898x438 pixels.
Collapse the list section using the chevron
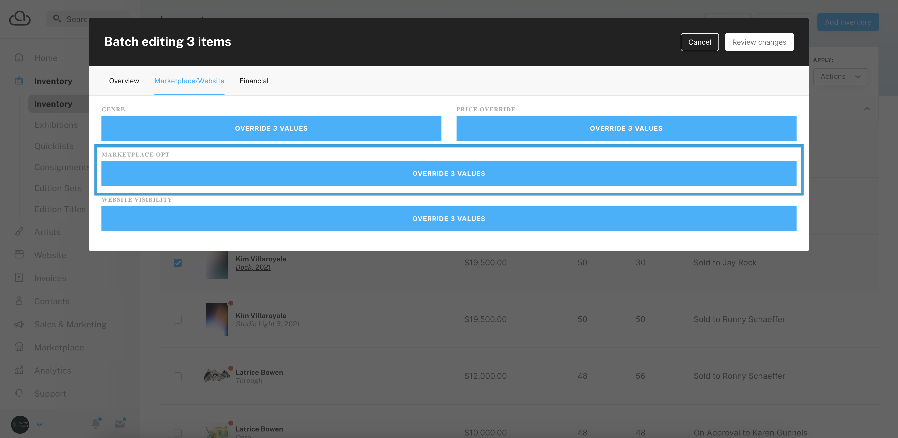[x=867, y=109]
